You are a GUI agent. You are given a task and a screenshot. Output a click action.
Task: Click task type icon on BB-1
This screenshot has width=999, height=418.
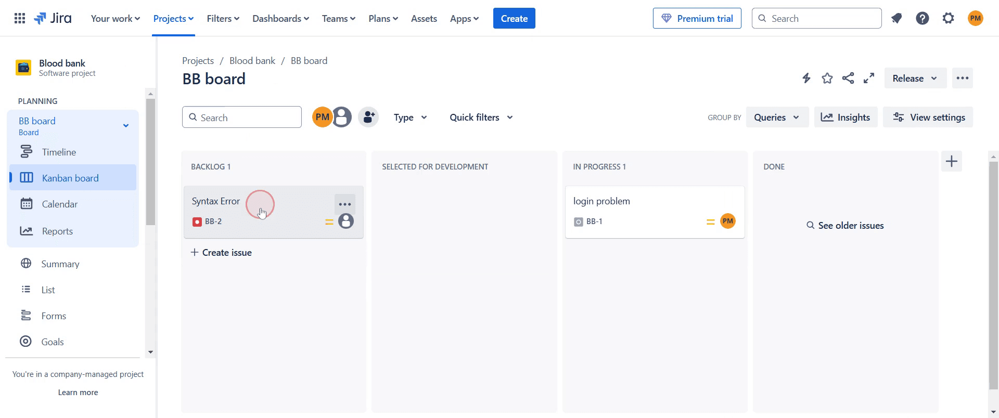(579, 222)
